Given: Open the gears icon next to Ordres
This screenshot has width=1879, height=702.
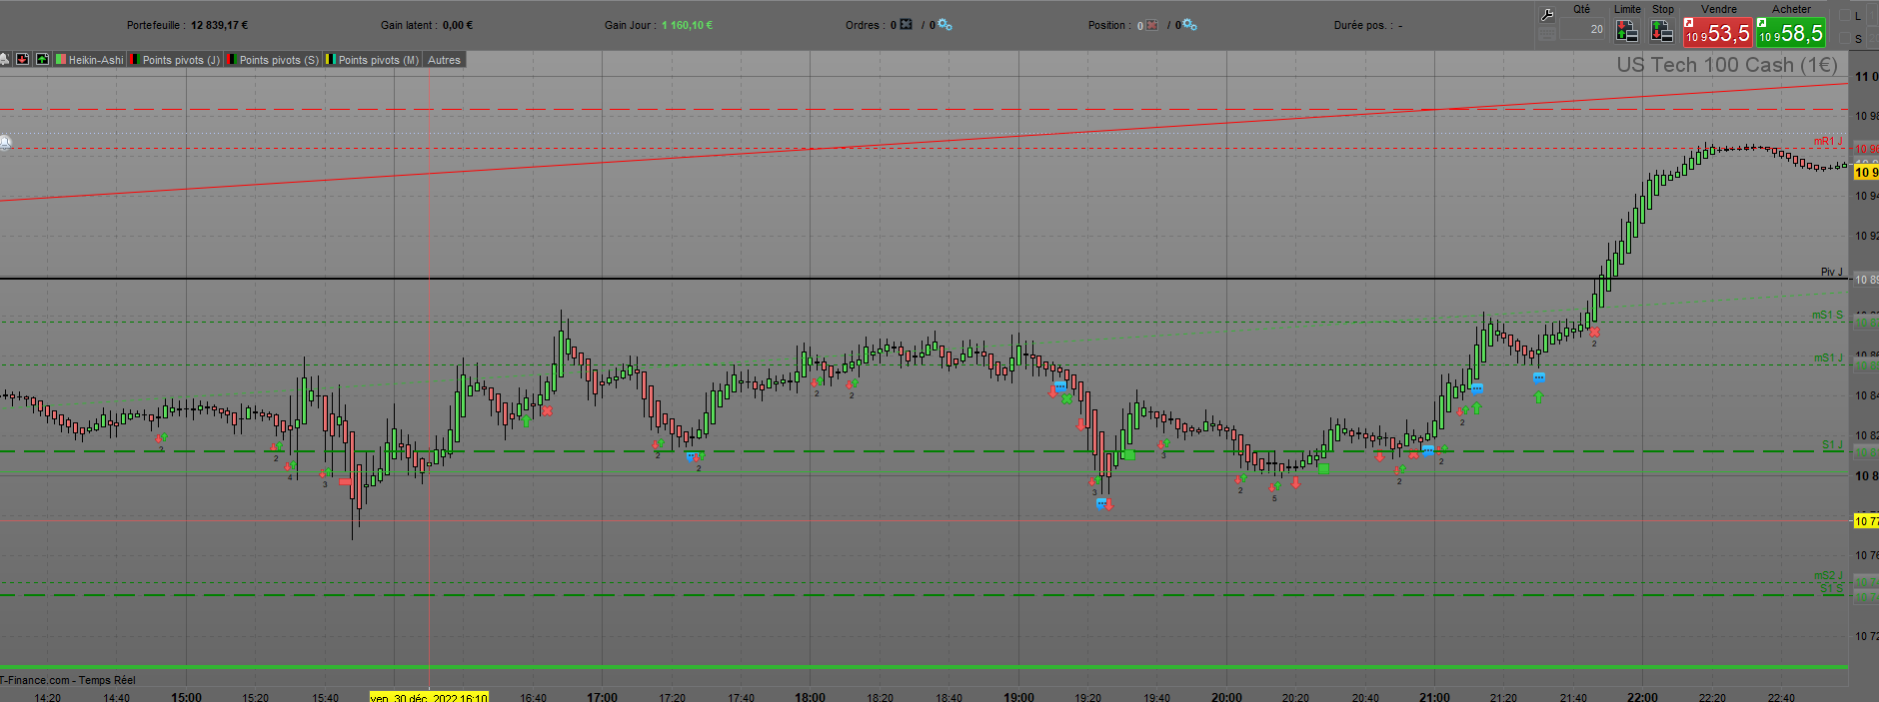Looking at the screenshot, I should pyautogui.click(x=944, y=25).
